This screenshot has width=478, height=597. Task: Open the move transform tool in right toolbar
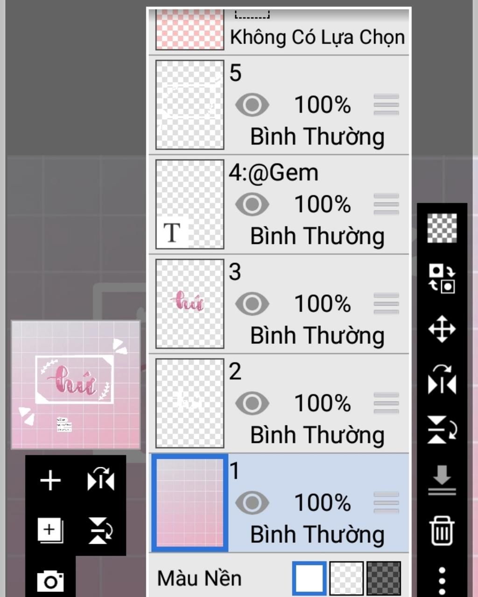442,329
